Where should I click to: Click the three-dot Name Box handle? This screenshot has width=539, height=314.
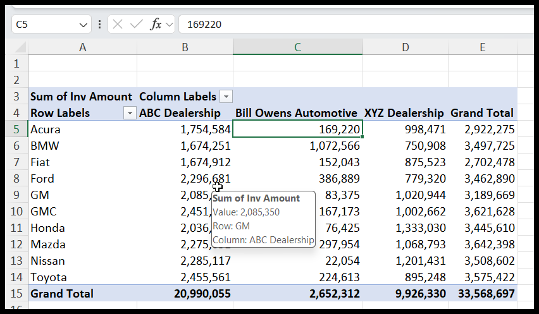click(x=99, y=25)
